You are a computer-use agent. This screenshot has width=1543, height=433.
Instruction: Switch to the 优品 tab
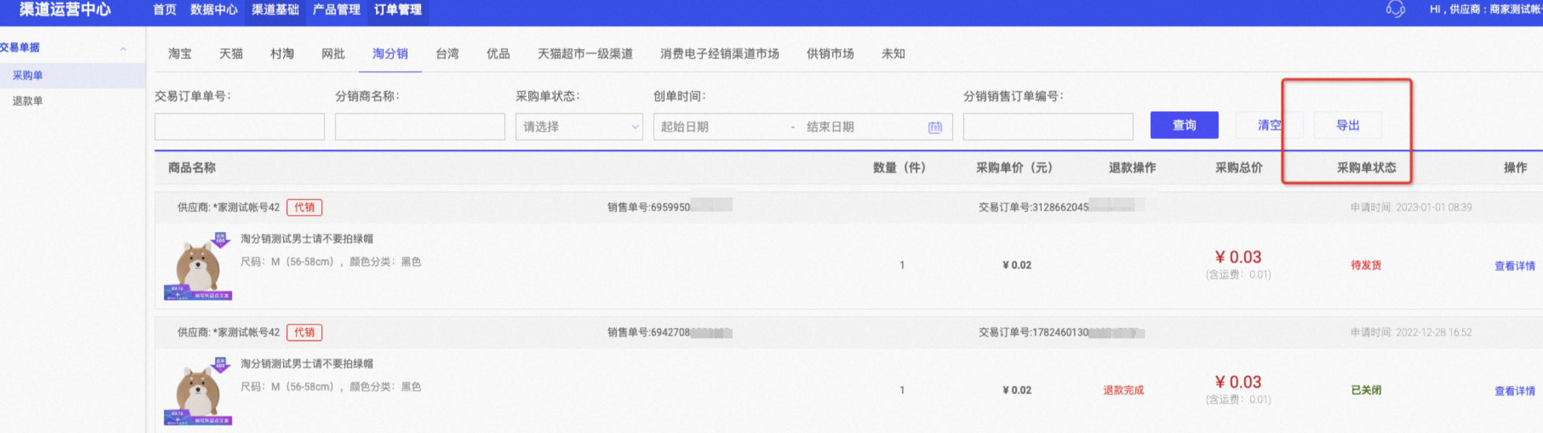(498, 54)
